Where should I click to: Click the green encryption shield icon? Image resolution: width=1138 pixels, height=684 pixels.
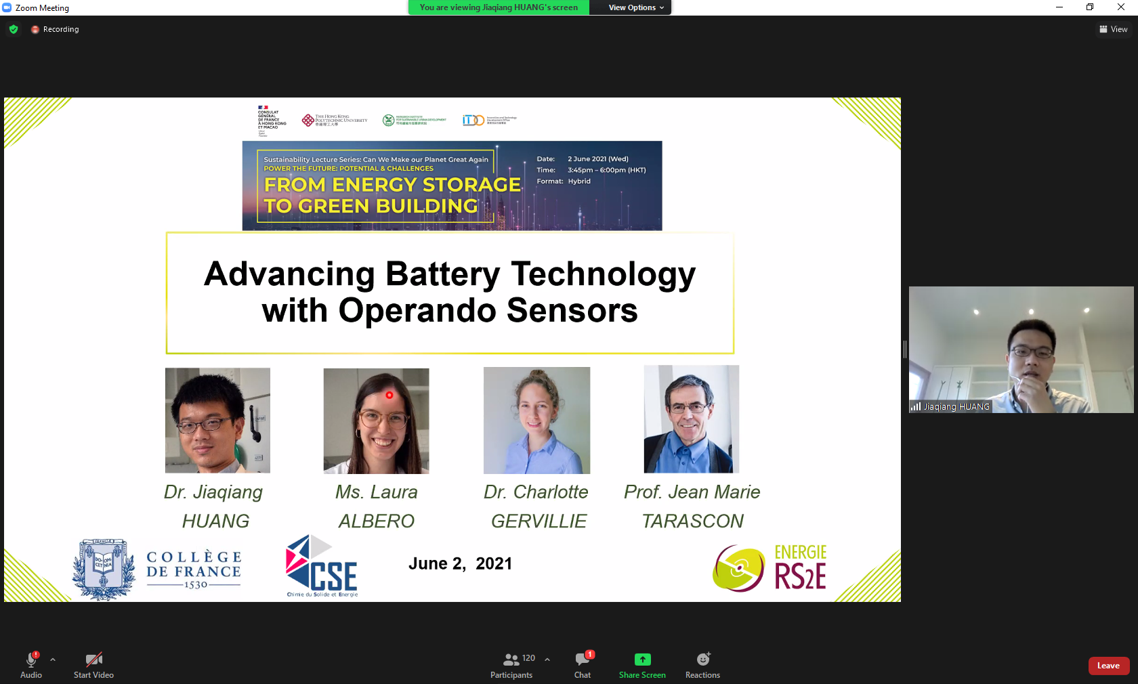point(14,29)
